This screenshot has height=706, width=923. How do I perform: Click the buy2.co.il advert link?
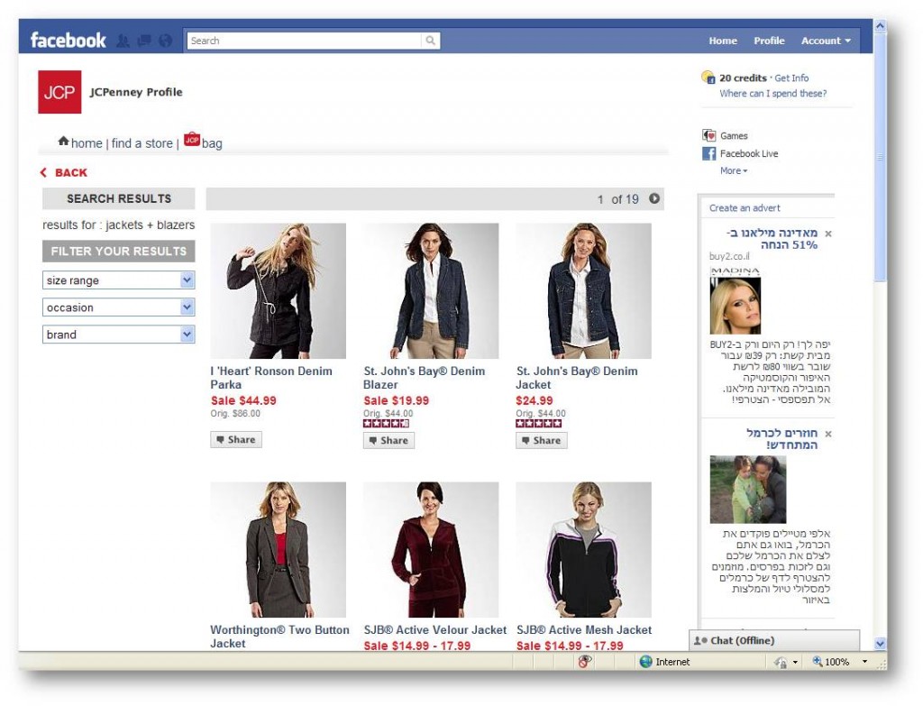729,256
